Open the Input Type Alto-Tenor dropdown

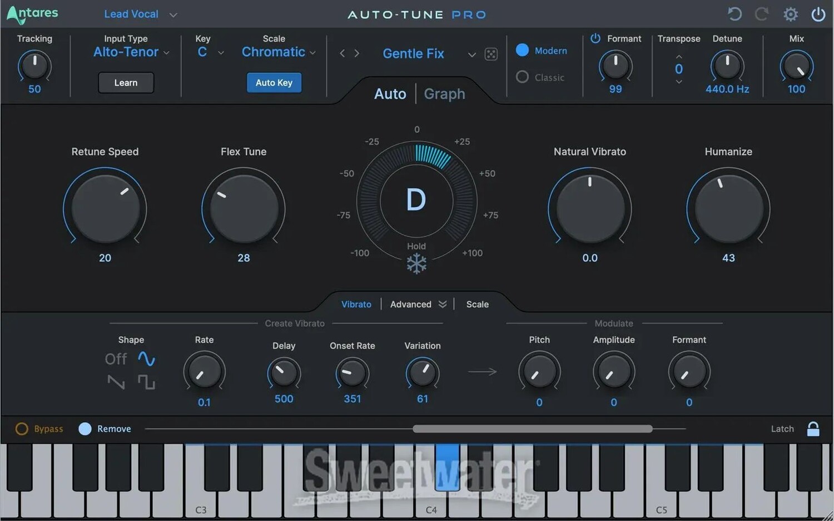pyautogui.click(x=131, y=52)
